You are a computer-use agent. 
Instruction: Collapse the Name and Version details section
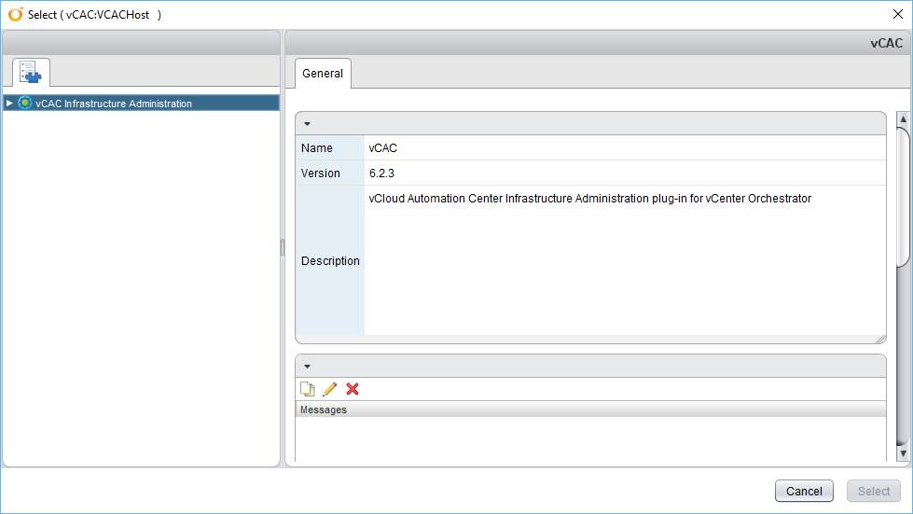(x=307, y=124)
